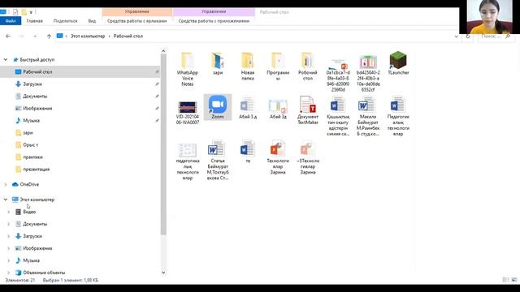Open Quick Access Toolbar customize dropdown

tap(31, 12)
